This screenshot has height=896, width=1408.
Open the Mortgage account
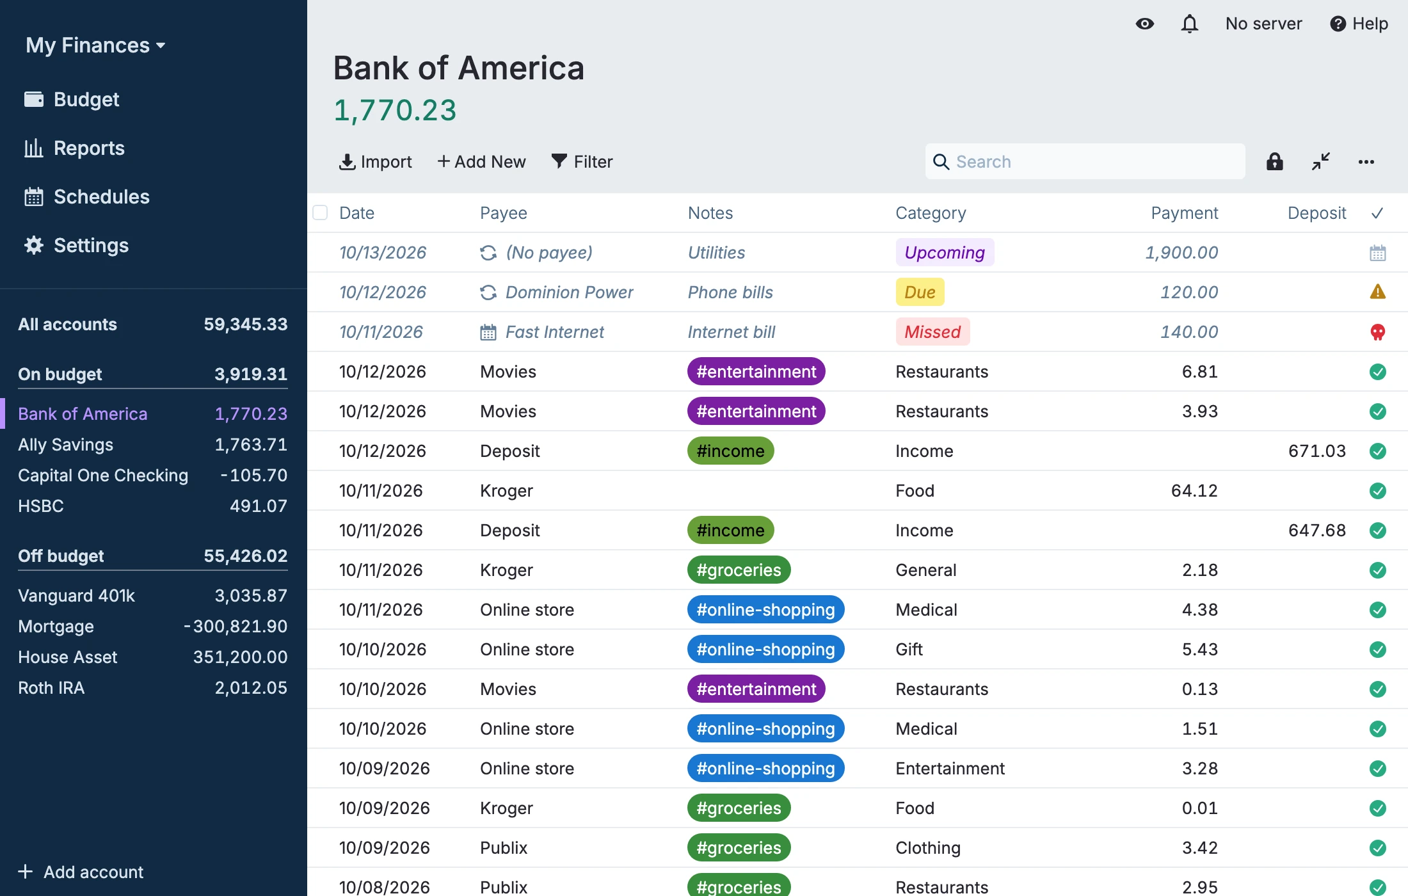pyautogui.click(x=152, y=627)
